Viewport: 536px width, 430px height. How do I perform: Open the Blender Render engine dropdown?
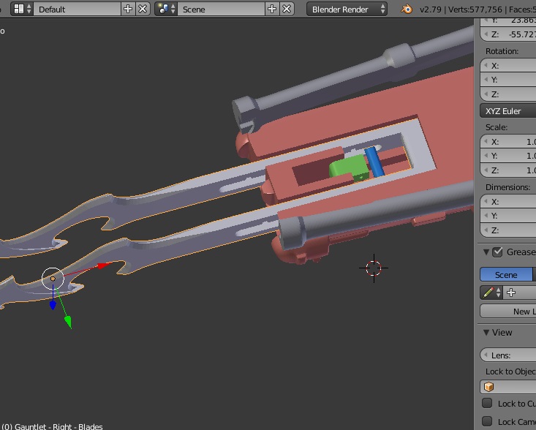click(x=347, y=9)
